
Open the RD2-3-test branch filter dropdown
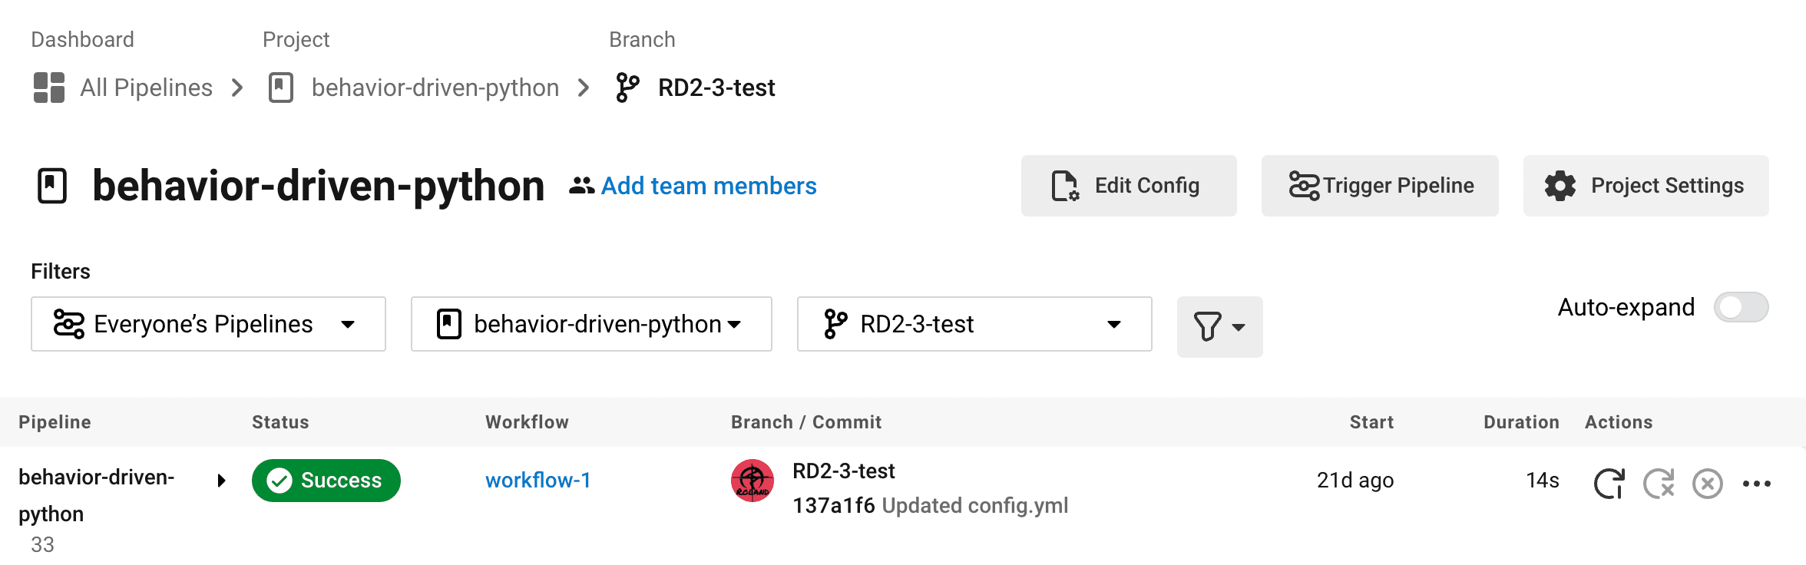[x=974, y=324]
